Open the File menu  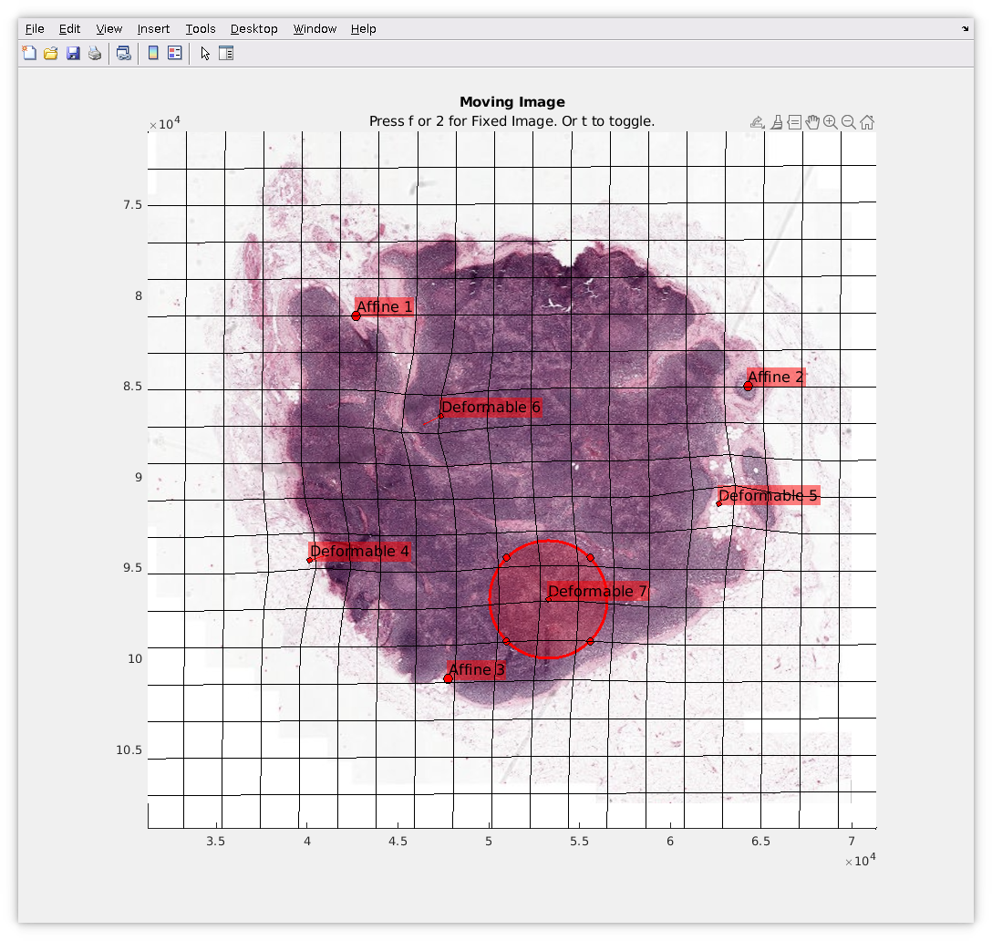point(35,29)
